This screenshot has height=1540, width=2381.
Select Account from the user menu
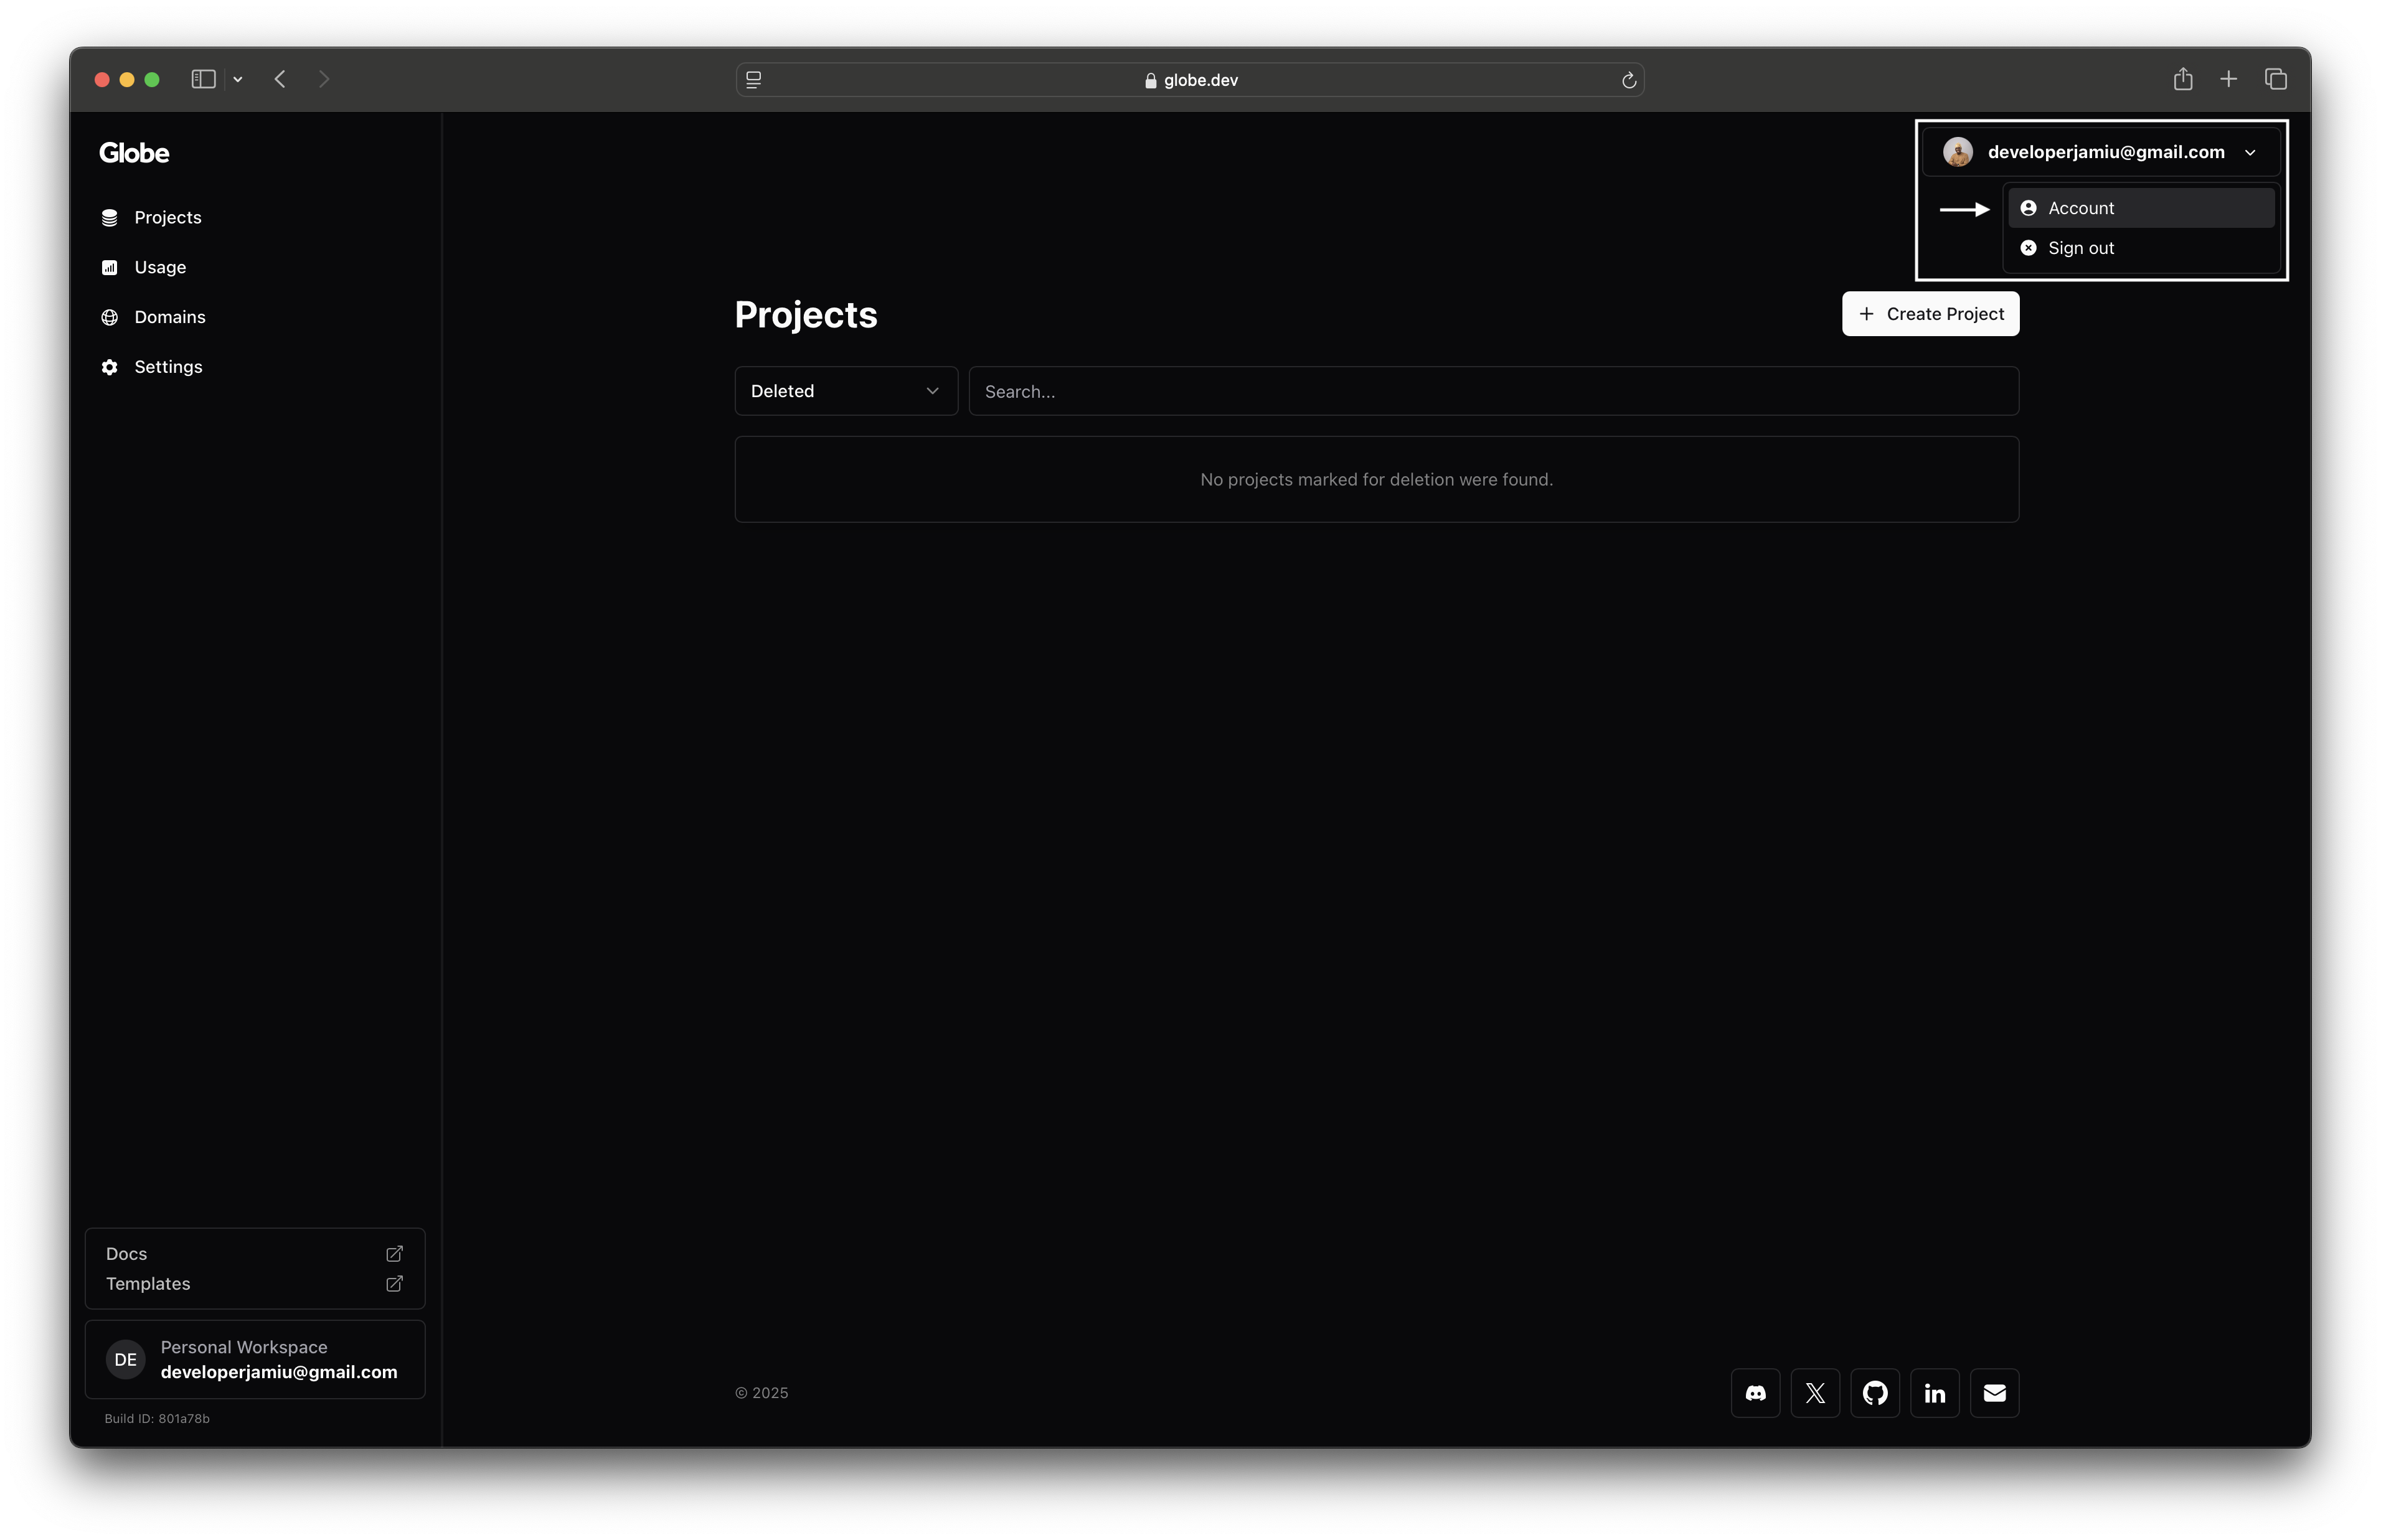point(2140,208)
